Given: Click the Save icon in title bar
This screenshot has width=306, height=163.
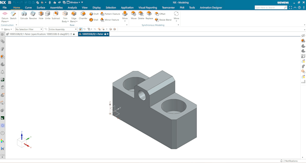Looking at the screenshot, I should [9, 2].
